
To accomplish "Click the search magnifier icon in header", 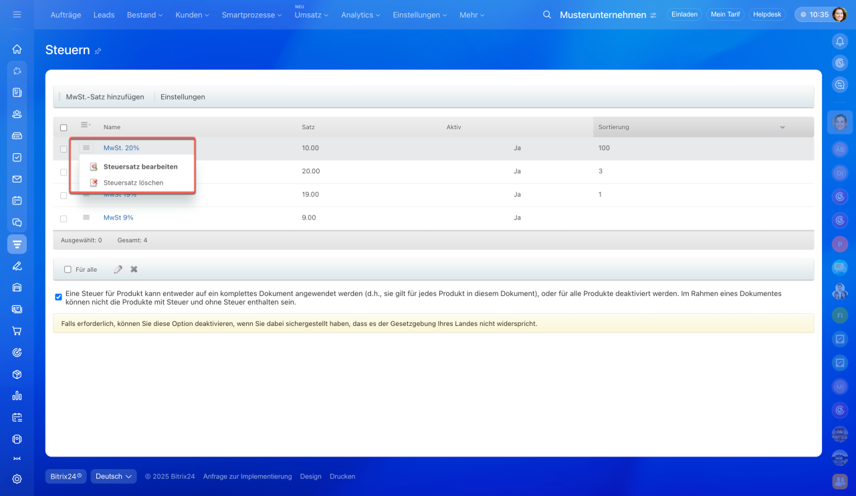I will point(547,15).
